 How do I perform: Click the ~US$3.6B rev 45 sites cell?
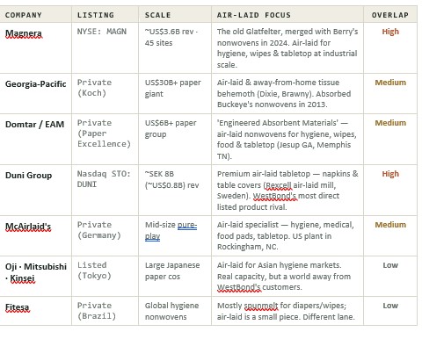coord(175,48)
